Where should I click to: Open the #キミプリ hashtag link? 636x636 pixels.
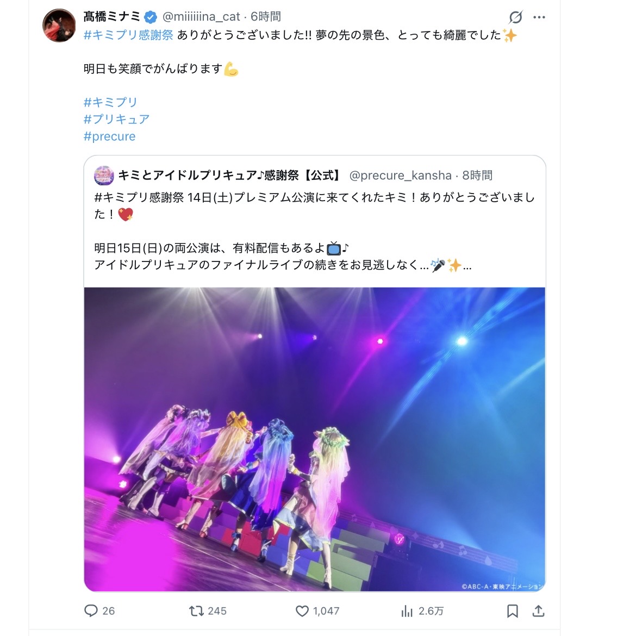(x=110, y=102)
